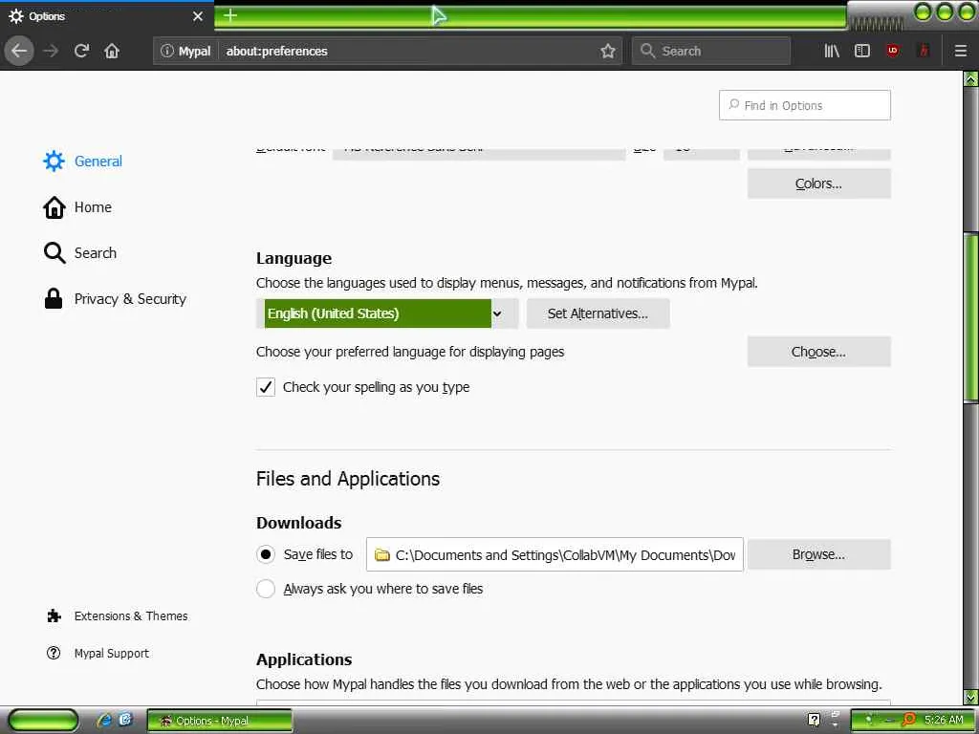Click the orange magnifier tray icon

pos(909,720)
